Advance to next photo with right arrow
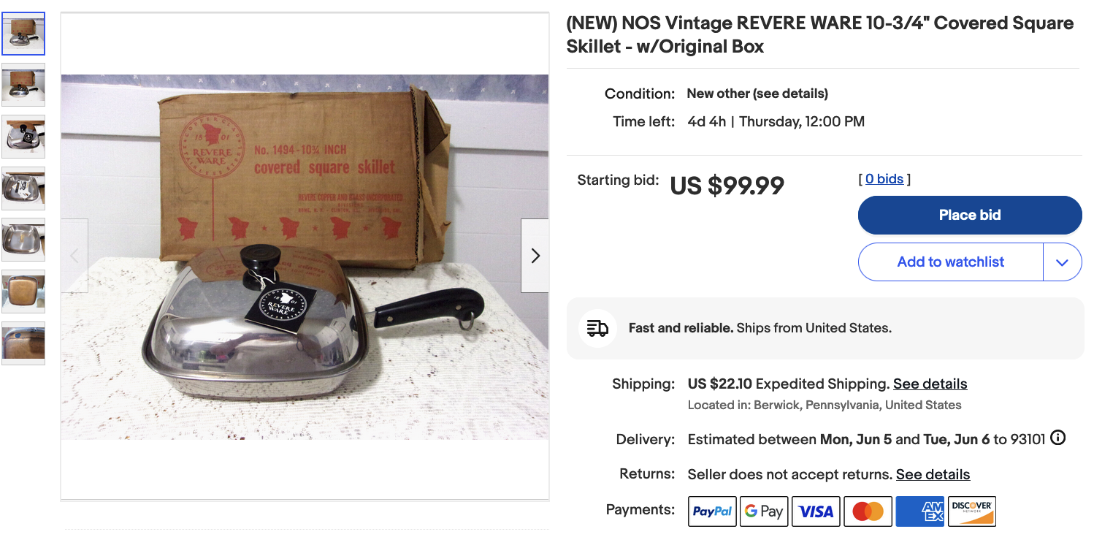 coord(535,255)
